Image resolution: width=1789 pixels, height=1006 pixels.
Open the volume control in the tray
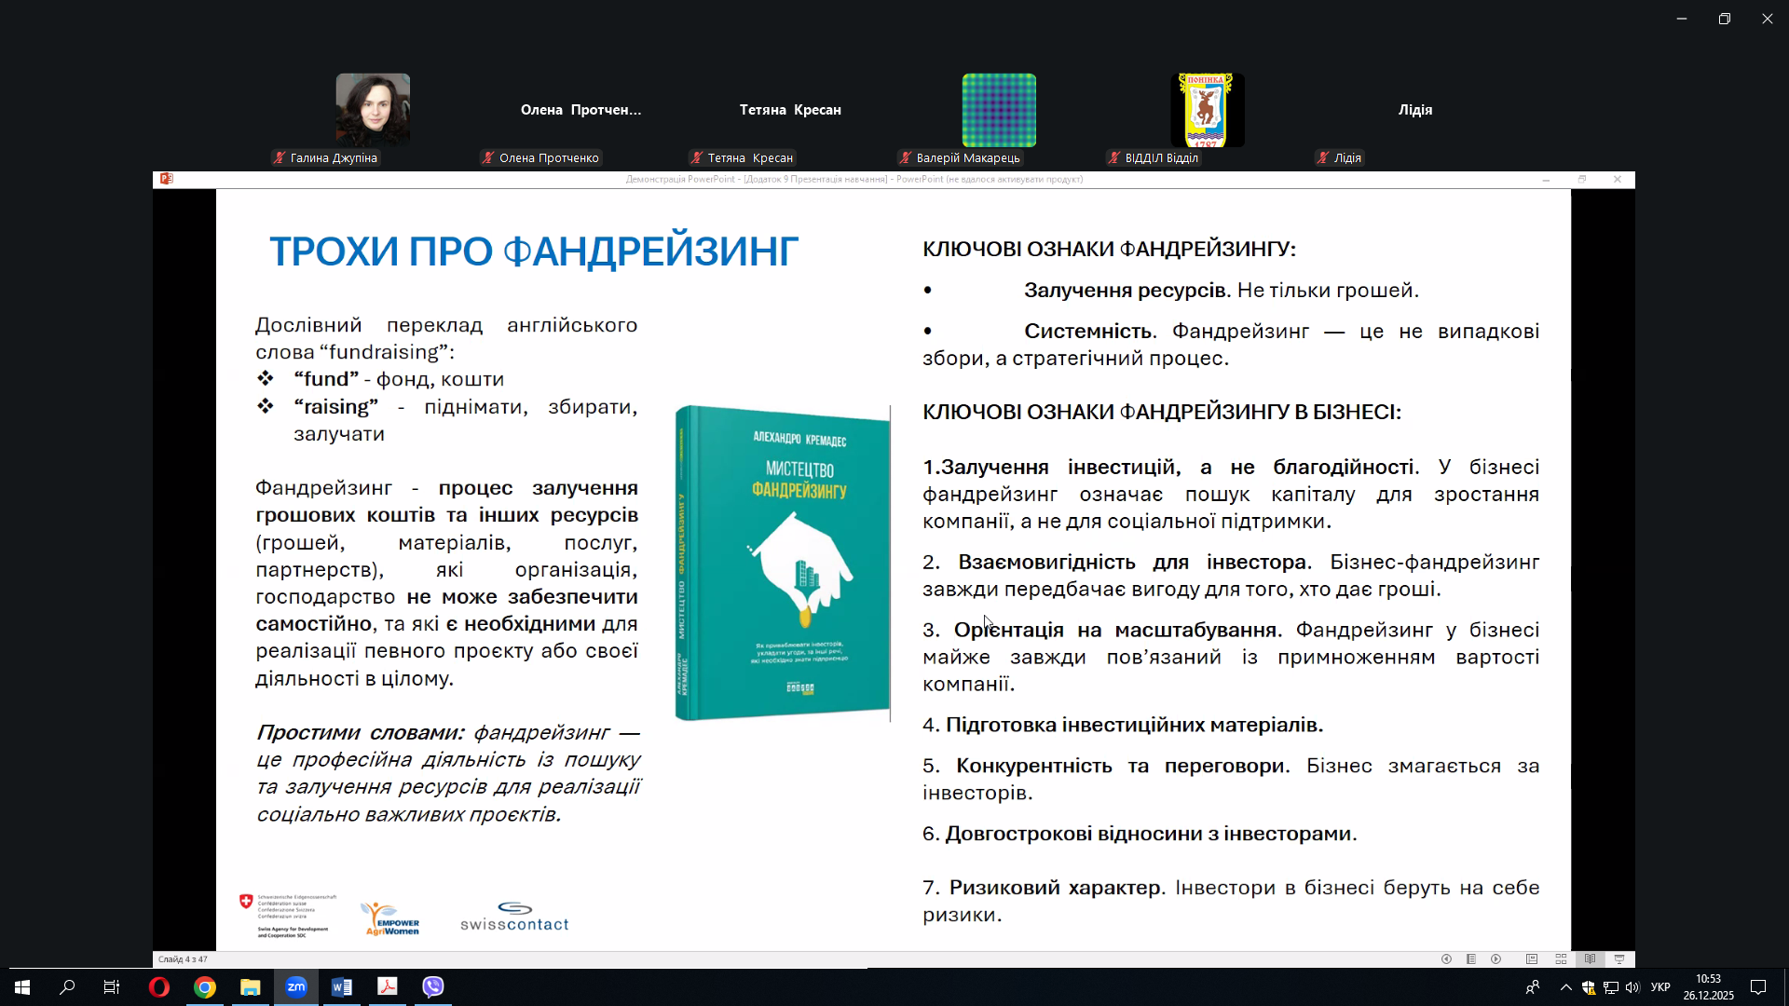pos(1632,988)
